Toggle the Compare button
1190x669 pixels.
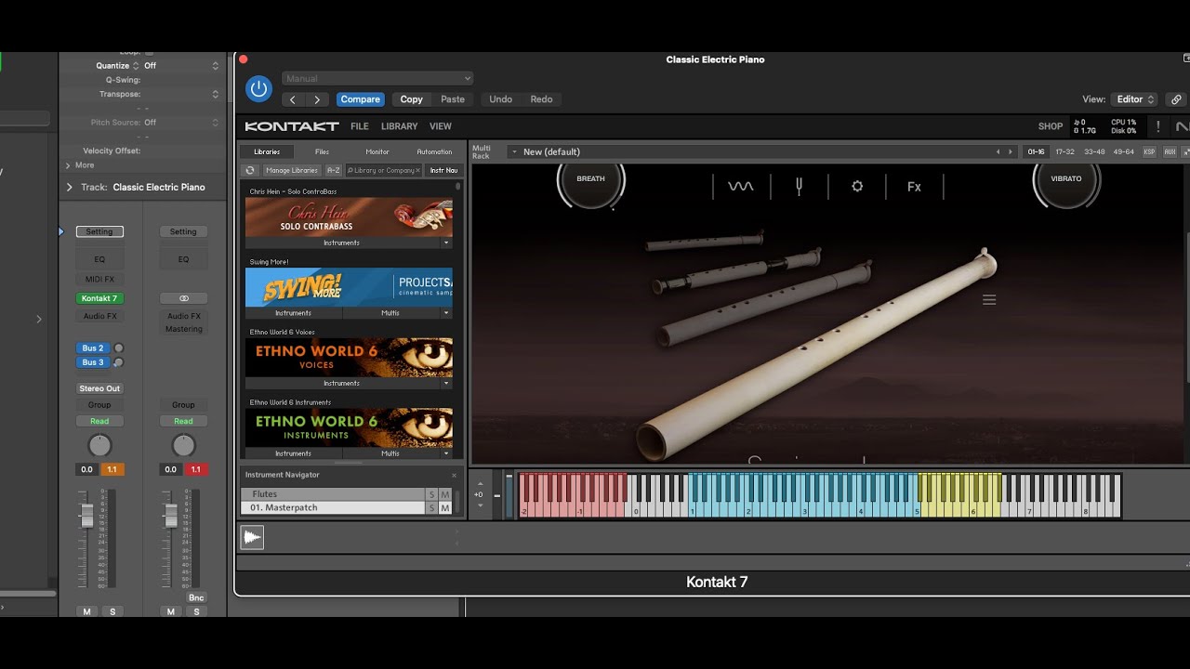tap(360, 99)
